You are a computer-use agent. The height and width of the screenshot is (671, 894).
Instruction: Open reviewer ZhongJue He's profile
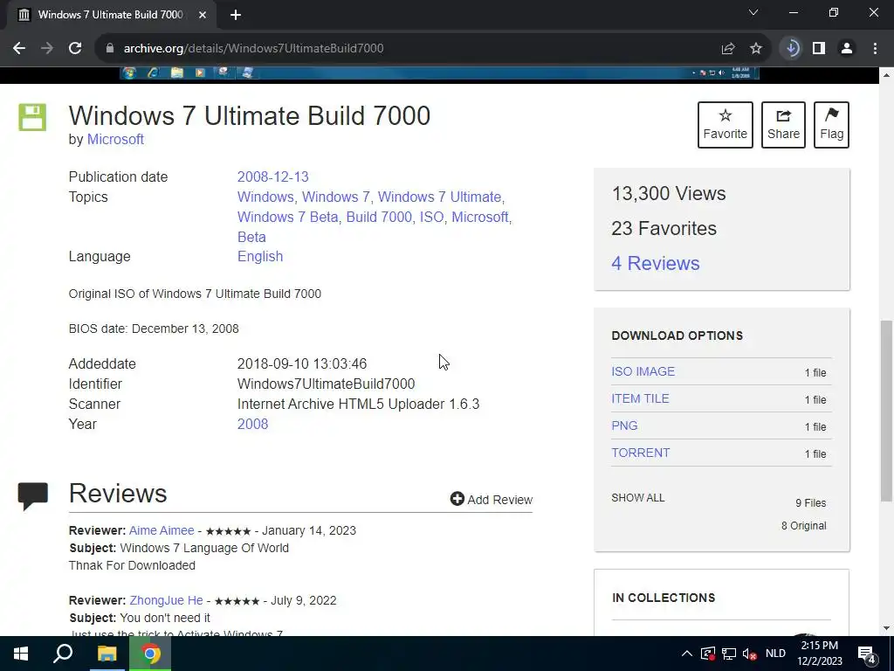(x=166, y=600)
